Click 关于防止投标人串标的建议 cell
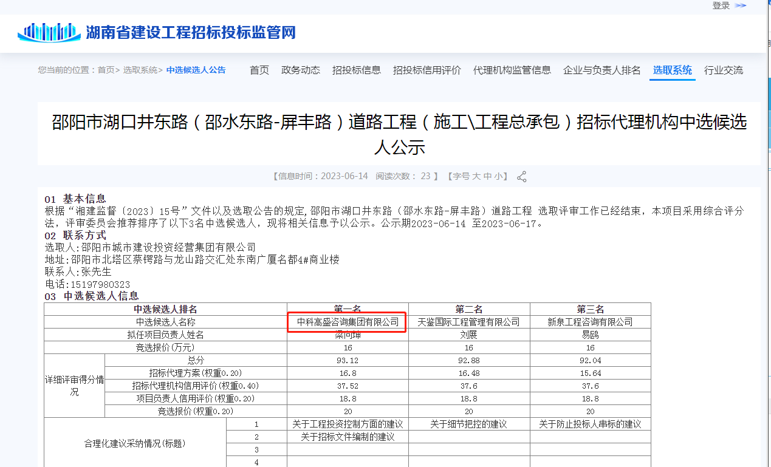The width and height of the screenshot is (771, 467). click(591, 424)
